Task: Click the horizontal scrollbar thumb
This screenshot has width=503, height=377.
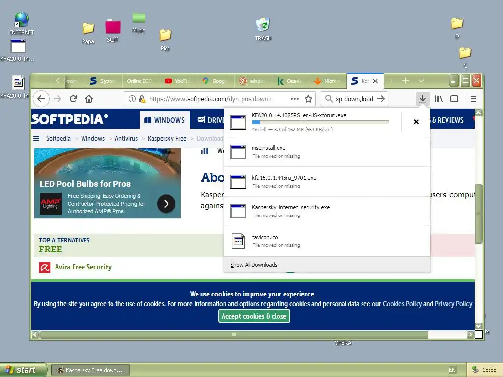Action: click(234, 334)
